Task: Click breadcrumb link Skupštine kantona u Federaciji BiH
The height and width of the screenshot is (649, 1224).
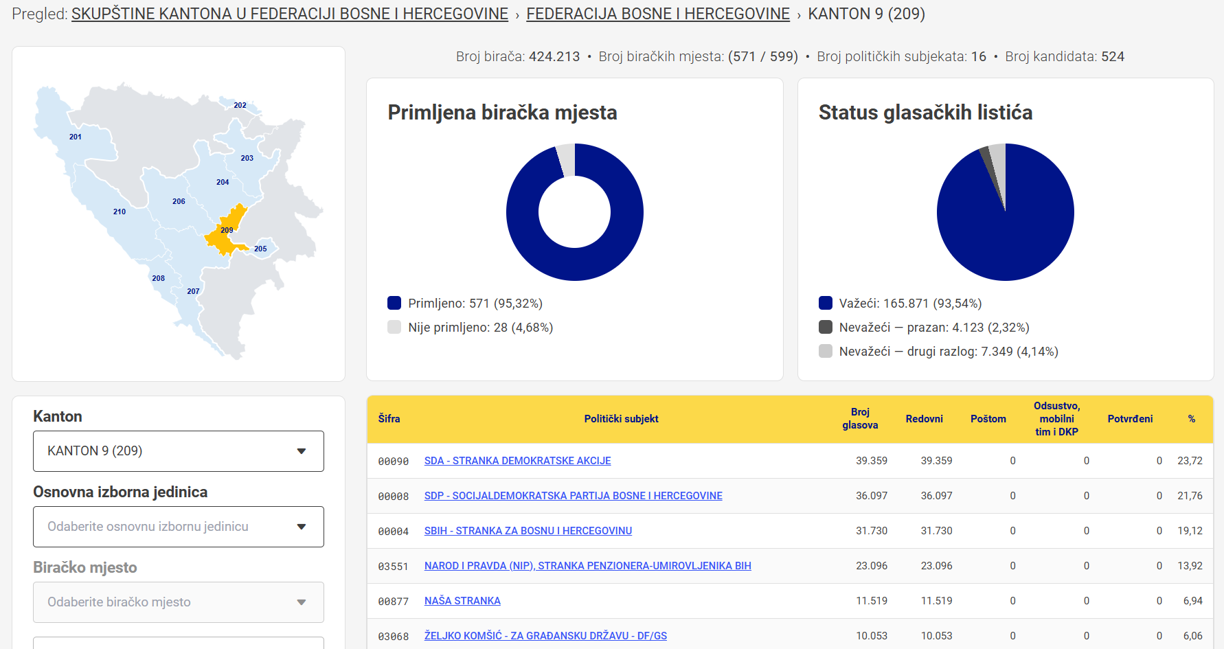Action: click(290, 14)
